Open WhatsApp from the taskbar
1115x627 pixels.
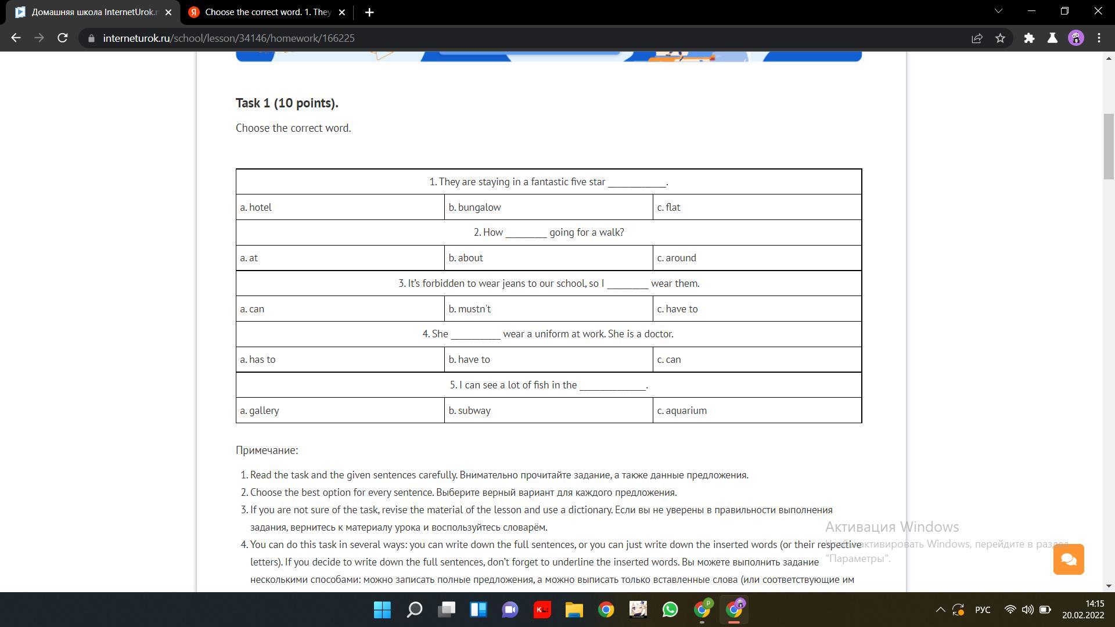click(x=670, y=610)
